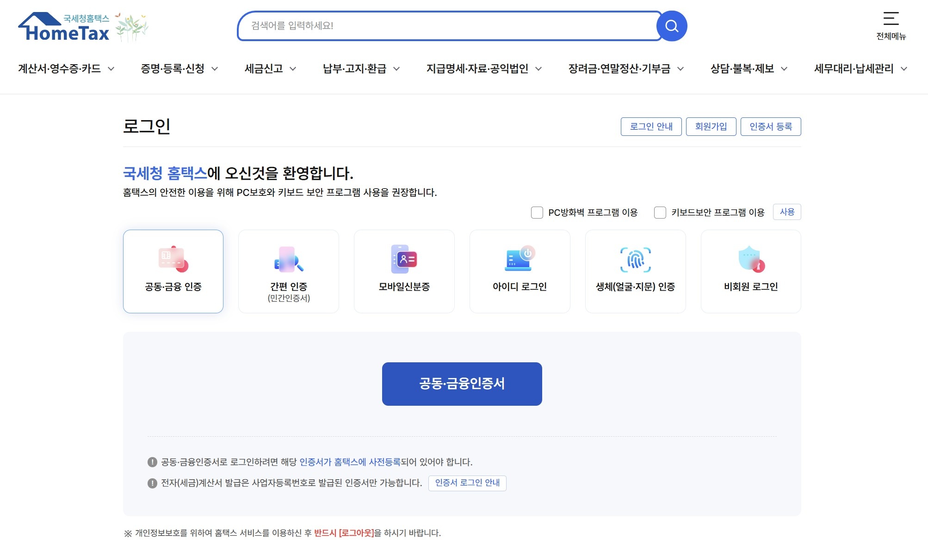The width and height of the screenshot is (928, 549).
Task: Expand chevron next to 증명·등록·신청
Action: click(215, 69)
